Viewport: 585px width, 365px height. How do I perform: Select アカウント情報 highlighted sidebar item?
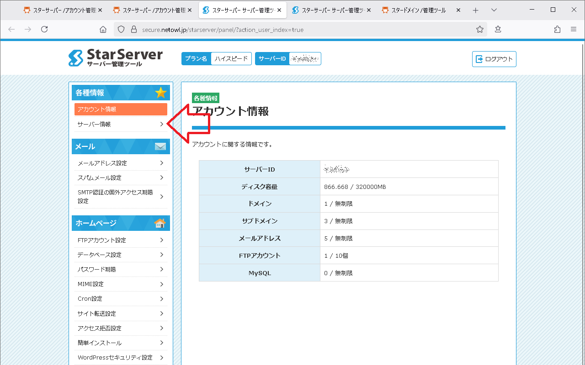(x=121, y=109)
